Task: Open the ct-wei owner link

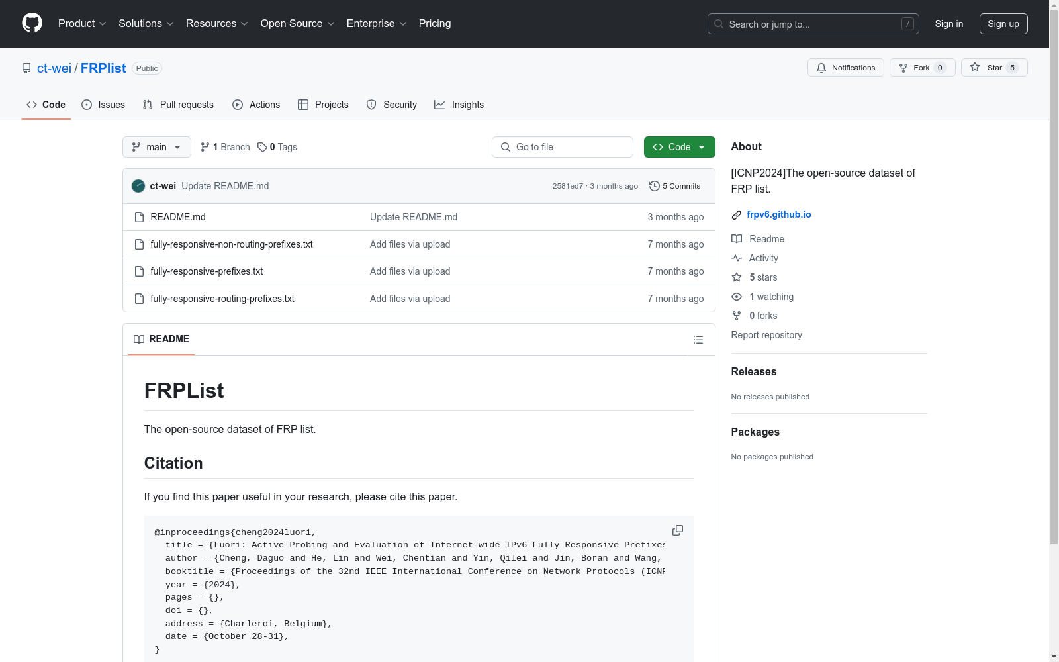Action: pos(54,68)
